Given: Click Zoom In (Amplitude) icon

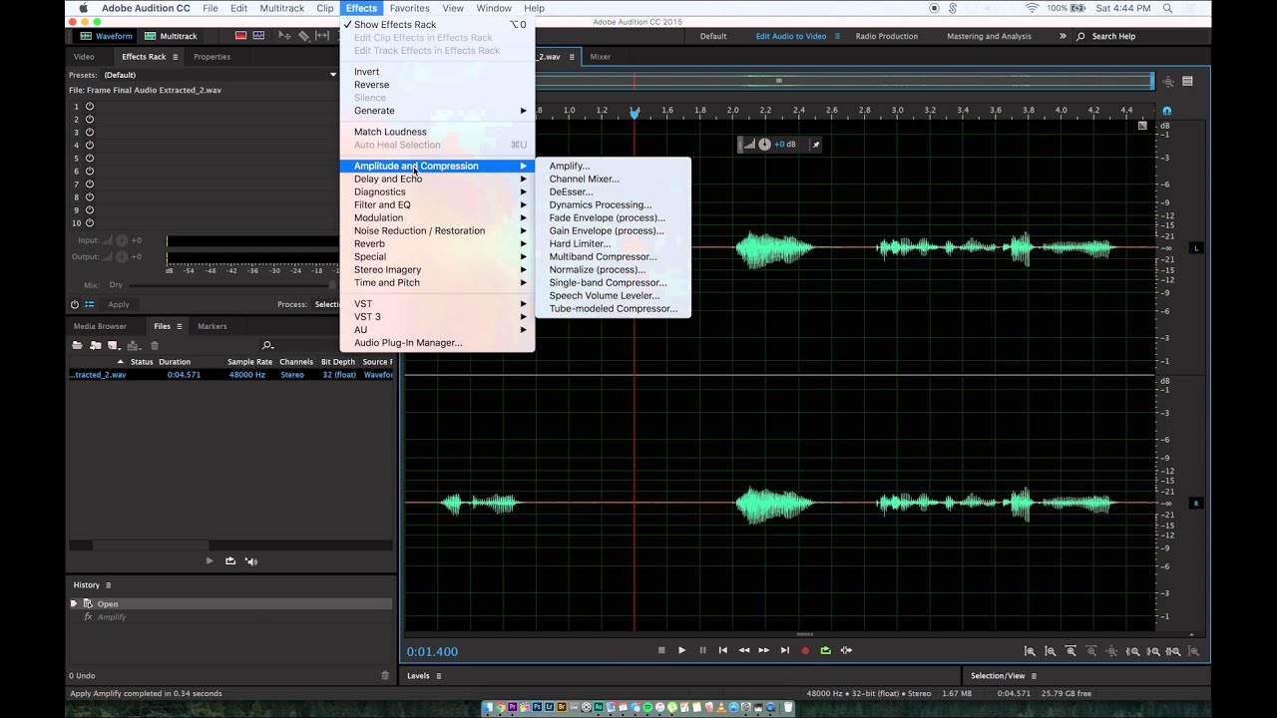Looking at the screenshot, I should pyautogui.click(x=1030, y=651).
